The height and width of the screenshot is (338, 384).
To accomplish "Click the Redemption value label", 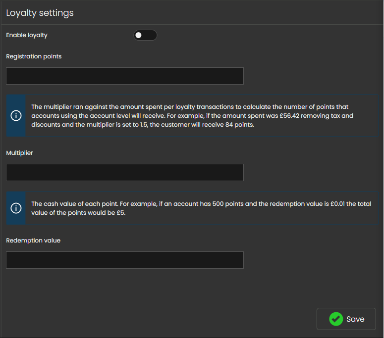I will coord(33,241).
